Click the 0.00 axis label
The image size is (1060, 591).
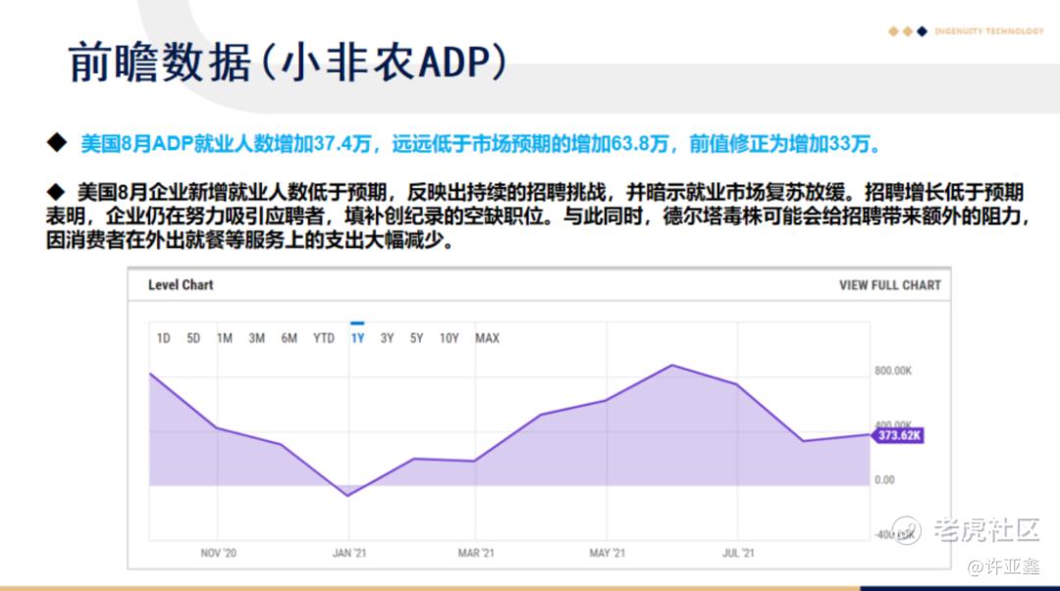coord(884,479)
